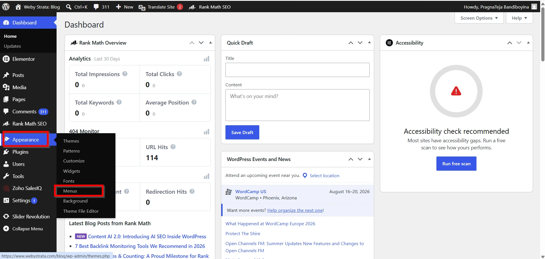This screenshot has width=545, height=259.
Task: Open Patterns in Appearance submenu
Action: click(x=71, y=151)
